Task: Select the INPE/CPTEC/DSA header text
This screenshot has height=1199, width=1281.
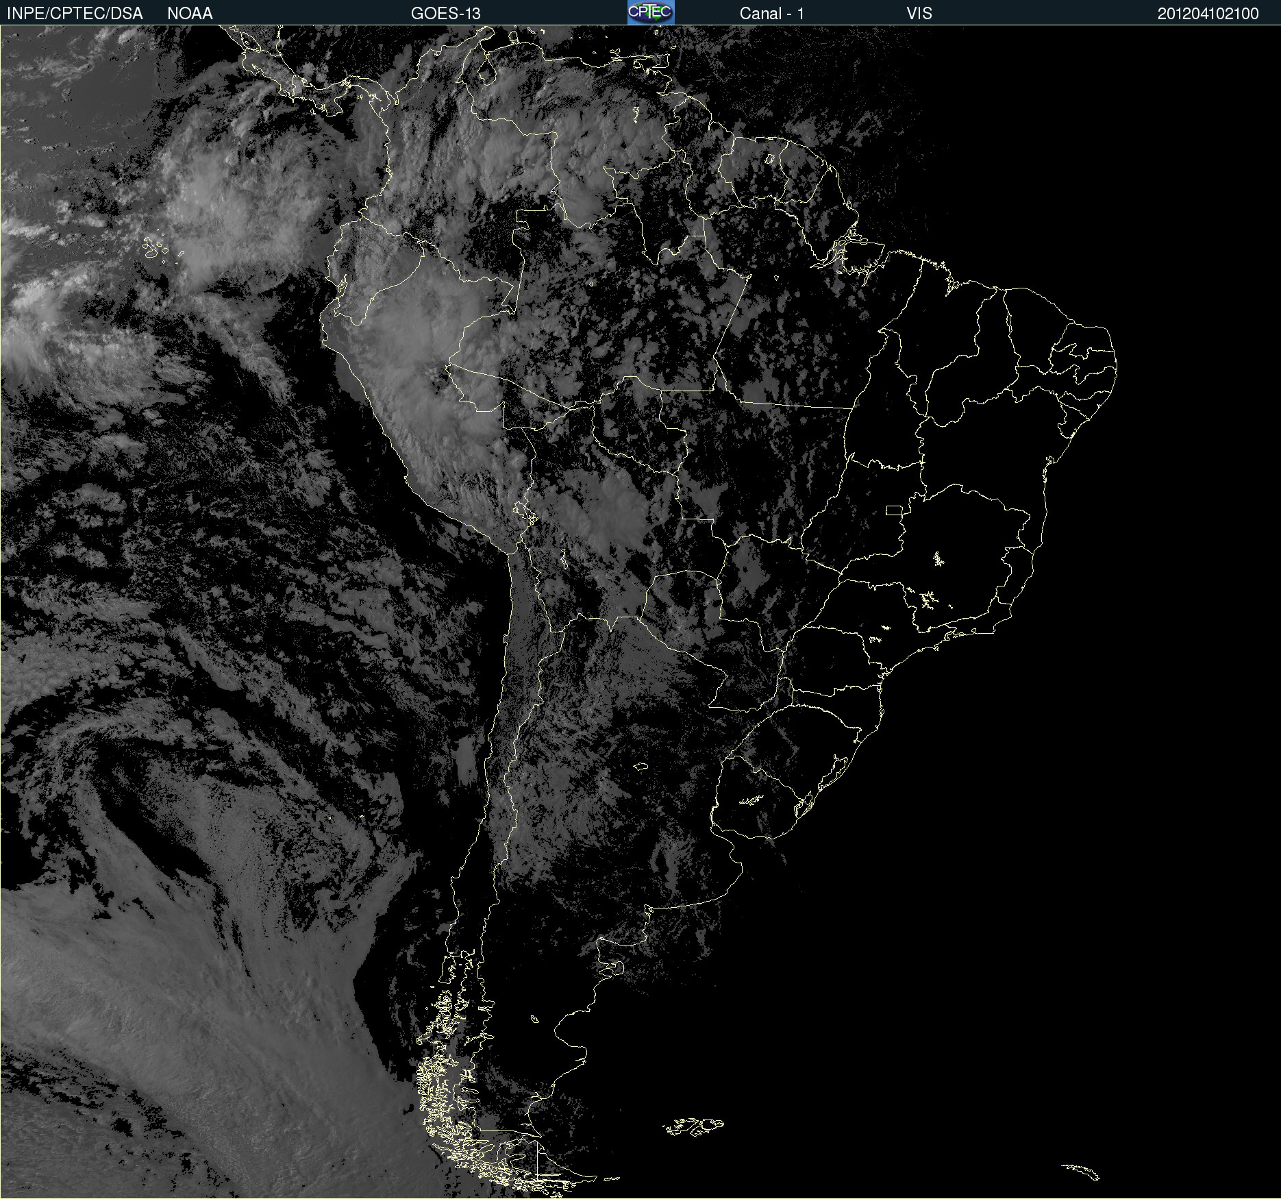Action: (75, 14)
